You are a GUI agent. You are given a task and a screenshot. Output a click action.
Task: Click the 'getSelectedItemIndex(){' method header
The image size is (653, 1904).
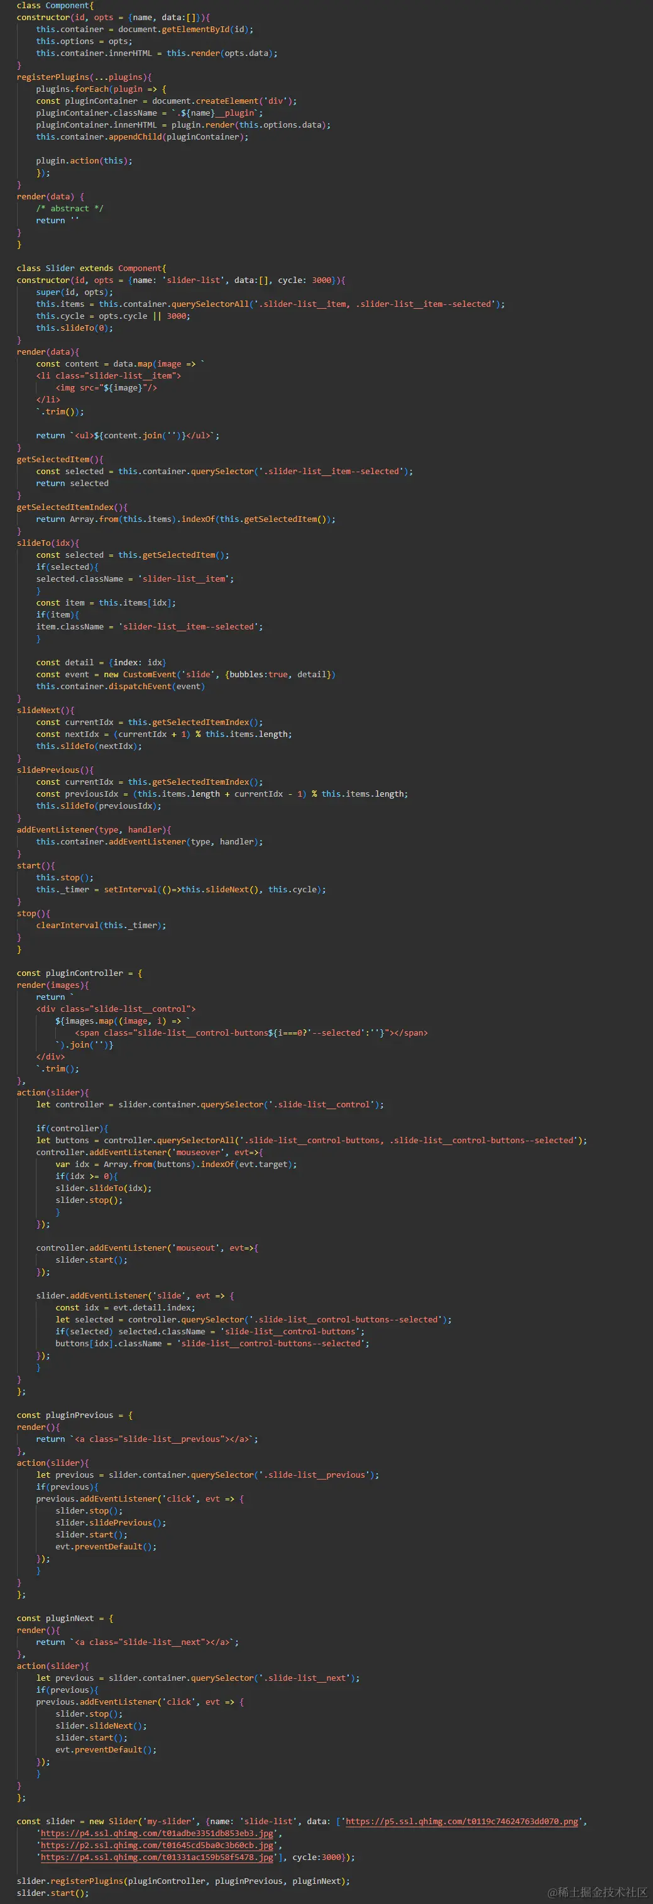pyautogui.click(x=72, y=507)
